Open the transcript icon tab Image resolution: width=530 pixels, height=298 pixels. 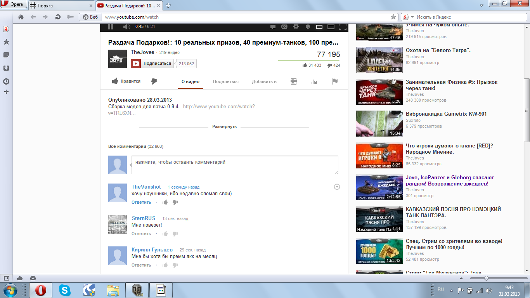[x=294, y=81]
